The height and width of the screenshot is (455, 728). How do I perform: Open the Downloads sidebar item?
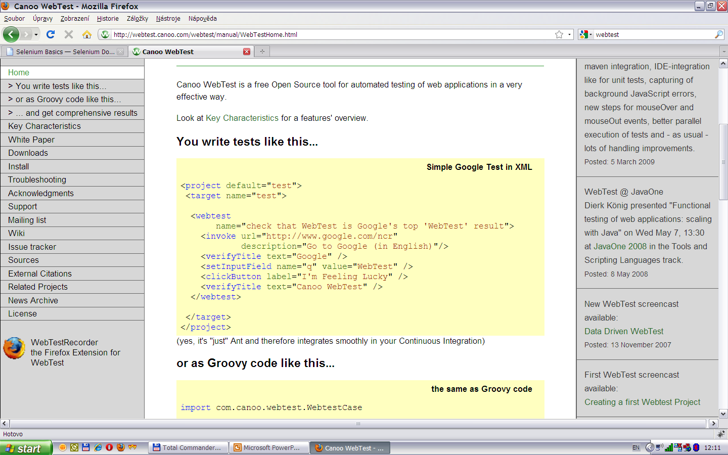click(x=72, y=153)
